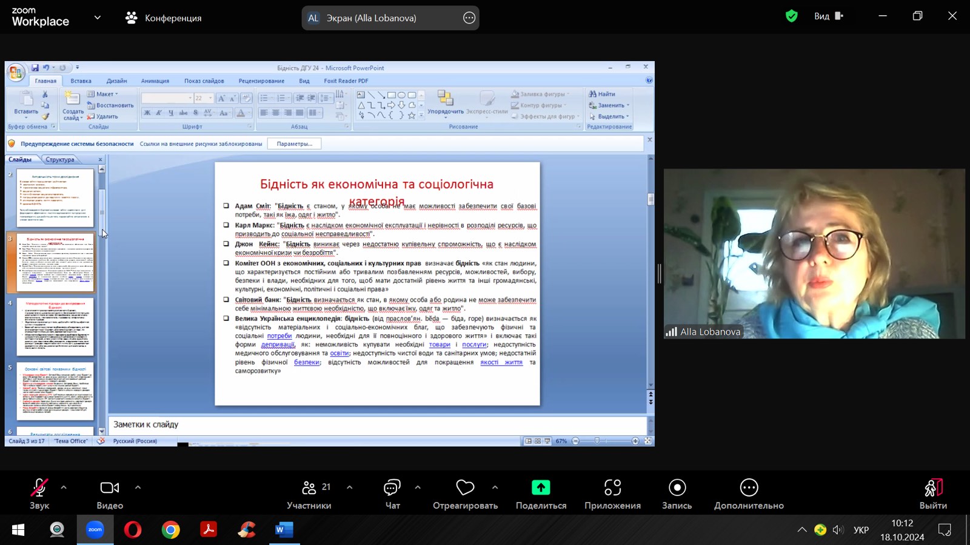
Task: Click the Undo arrow in PowerPoint title bar
Action: (x=45, y=68)
